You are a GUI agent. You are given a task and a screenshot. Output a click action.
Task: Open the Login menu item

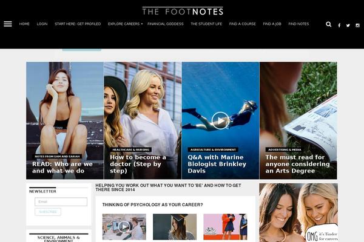42,24
